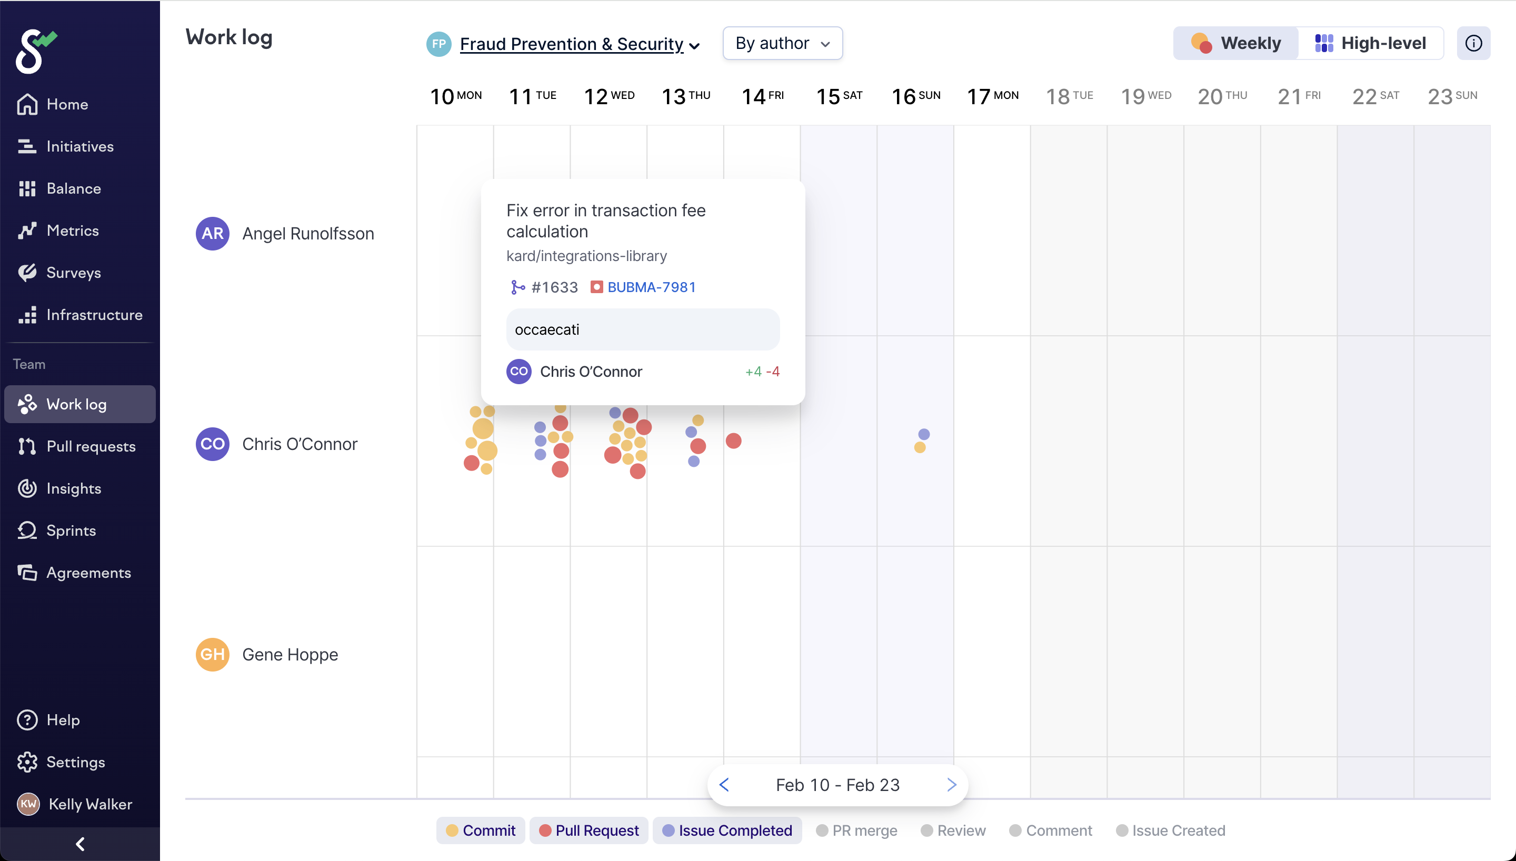This screenshot has width=1516, height=861.
Task: Click the info icon at top right
Action: tap(1473, 43)
